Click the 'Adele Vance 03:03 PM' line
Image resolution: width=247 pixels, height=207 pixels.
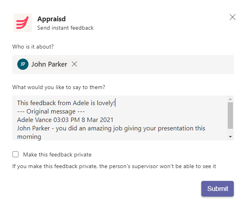[x=65, y=120]
